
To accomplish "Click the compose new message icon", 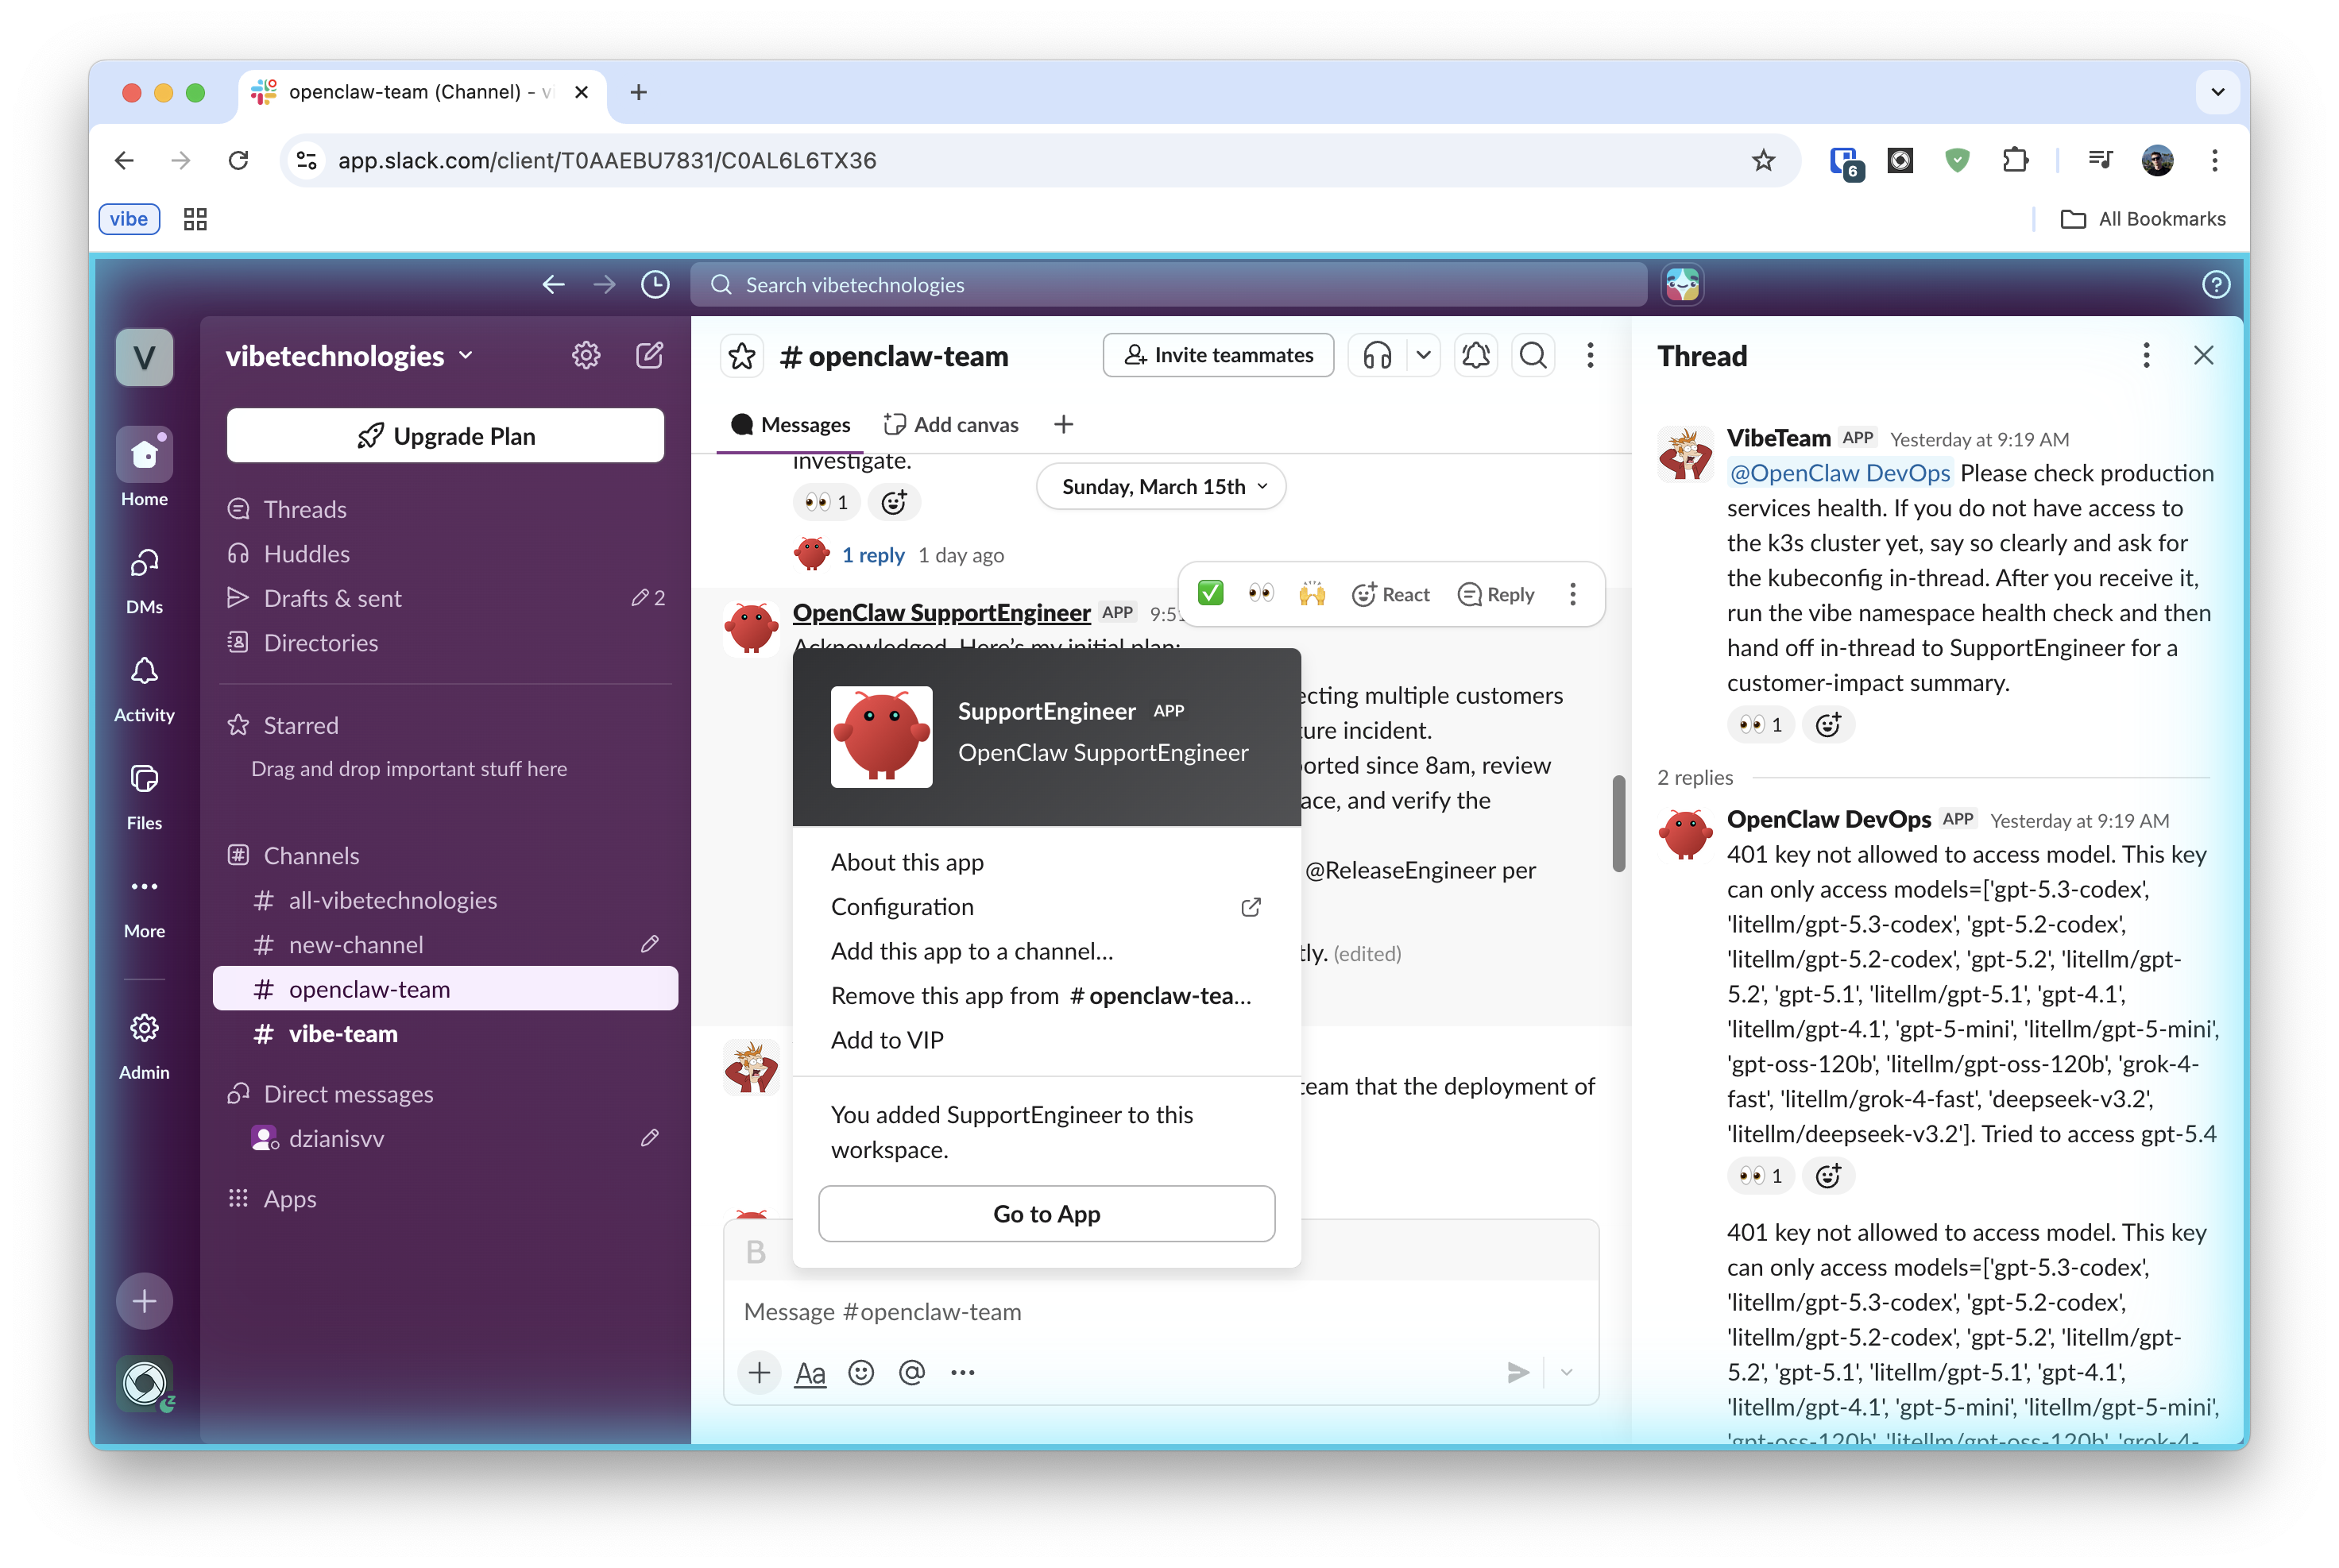I will [649, 355].
